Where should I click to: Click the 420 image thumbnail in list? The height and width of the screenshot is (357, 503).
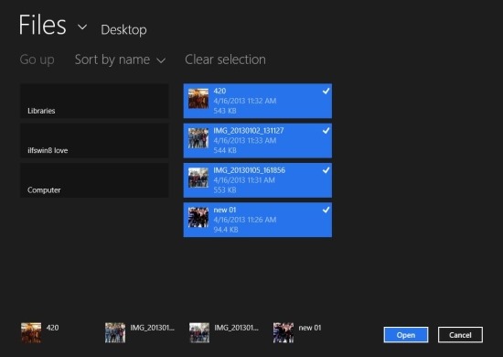pyautogui.click(x=198, y=99)
